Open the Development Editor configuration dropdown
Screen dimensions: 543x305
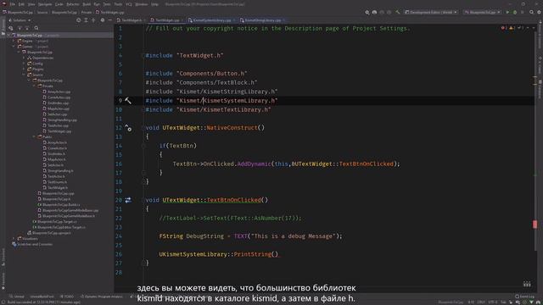click(x=432, y=12)
